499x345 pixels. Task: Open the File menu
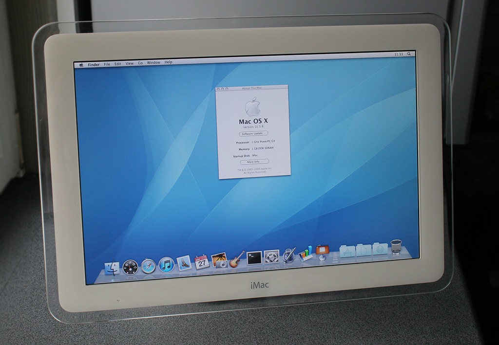click(x=107, y=64)
